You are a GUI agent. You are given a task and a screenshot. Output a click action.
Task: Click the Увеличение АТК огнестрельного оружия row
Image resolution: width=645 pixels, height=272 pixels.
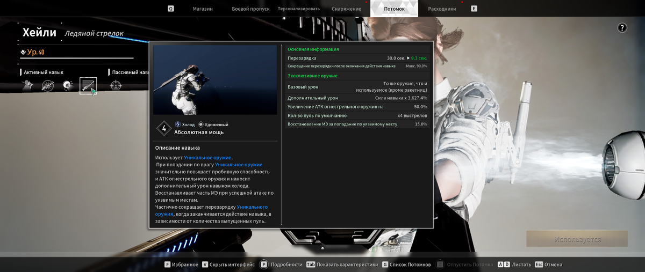tap(357, 107)
